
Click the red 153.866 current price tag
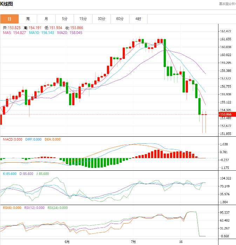225,114
